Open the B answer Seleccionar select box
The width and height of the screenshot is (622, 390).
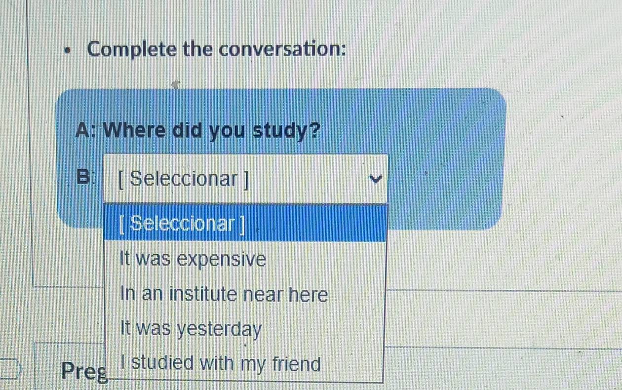[x=245, y=179]
